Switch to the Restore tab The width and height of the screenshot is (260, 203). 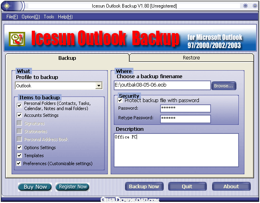tap(191, 57)
